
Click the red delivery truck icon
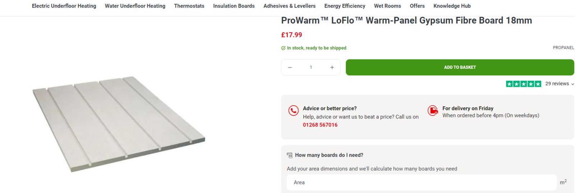433,110
